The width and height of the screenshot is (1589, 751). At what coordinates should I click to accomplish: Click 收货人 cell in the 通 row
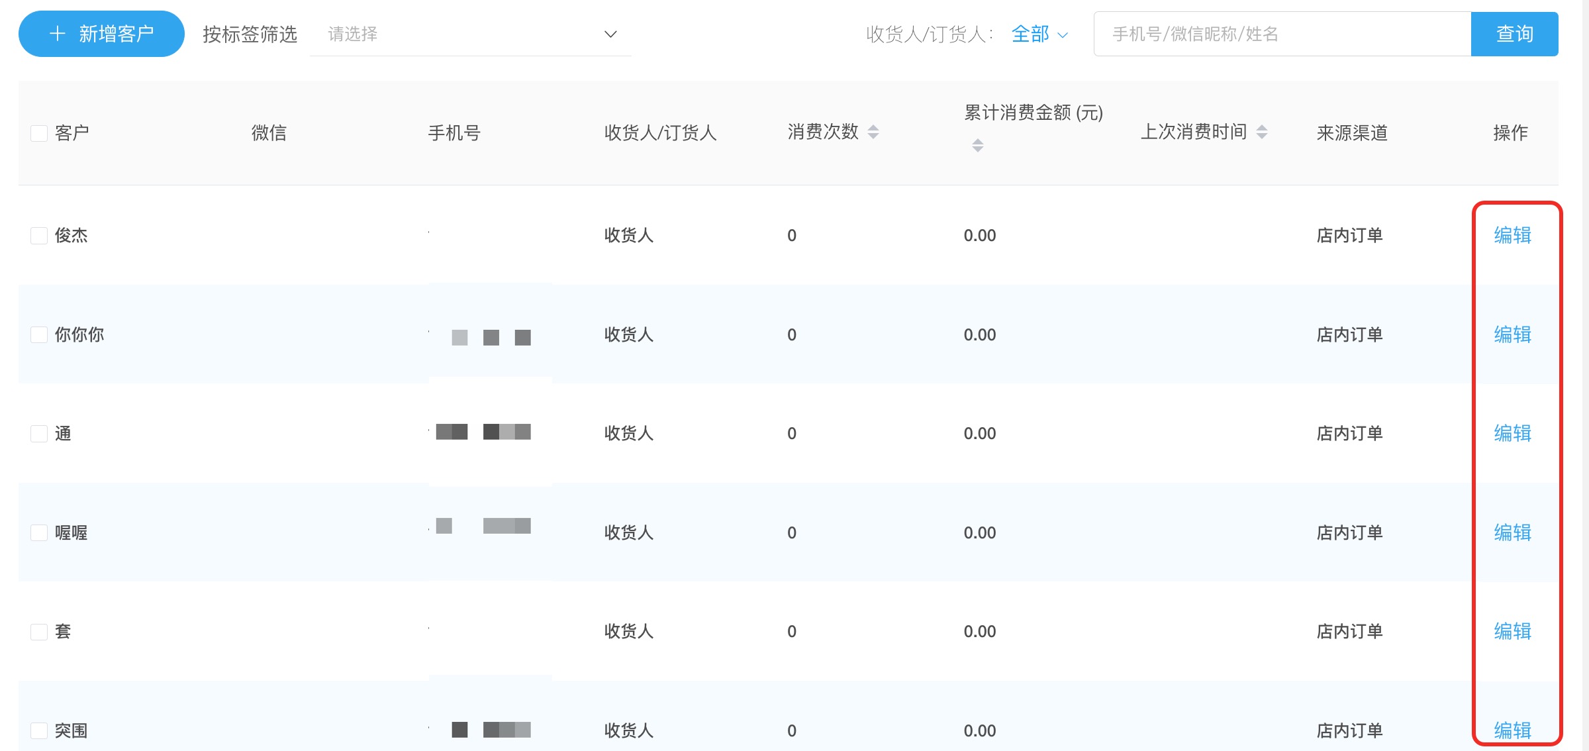click(629, 433)
